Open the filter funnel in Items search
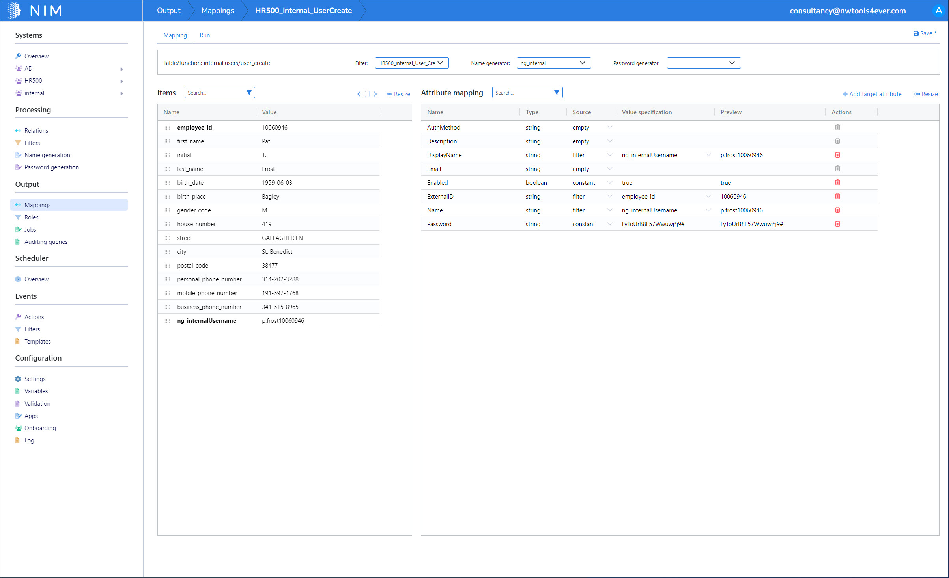 [249, 93]
